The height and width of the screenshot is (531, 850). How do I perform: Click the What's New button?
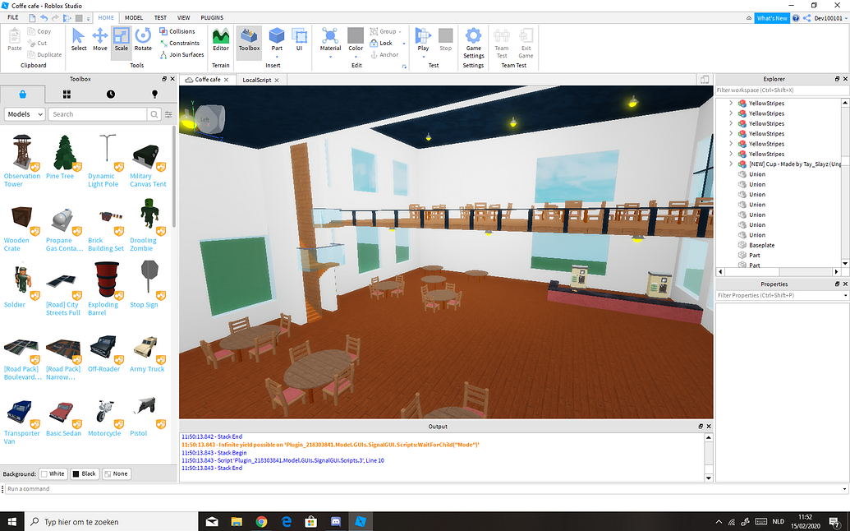[772, 18]
